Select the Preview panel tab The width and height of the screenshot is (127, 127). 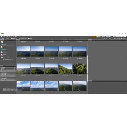[90, 40]
